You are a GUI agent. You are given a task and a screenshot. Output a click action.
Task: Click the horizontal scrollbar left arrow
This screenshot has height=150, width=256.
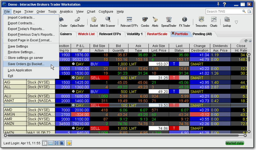point(5,135)
